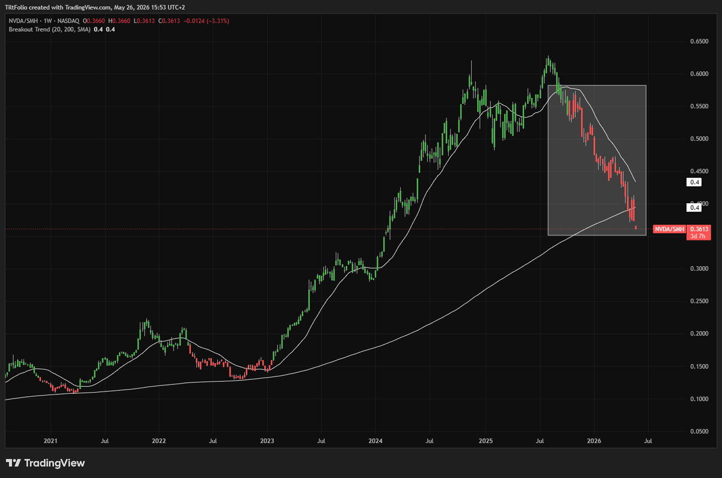Click the 2024 time axis label
This screenshot has height=478, width=722.
(x=375, y=441)
